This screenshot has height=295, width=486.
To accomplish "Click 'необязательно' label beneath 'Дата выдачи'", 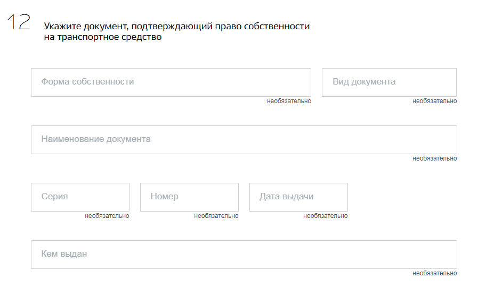I will [x=325, y=216].
